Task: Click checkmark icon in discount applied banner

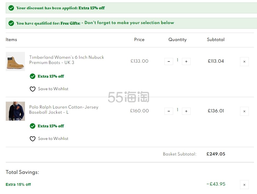Action: [x=11, y=8]
